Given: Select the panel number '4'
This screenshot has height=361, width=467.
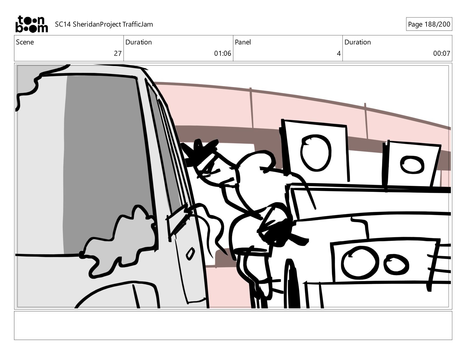Looking at the screenshot, I should point(339,54).
